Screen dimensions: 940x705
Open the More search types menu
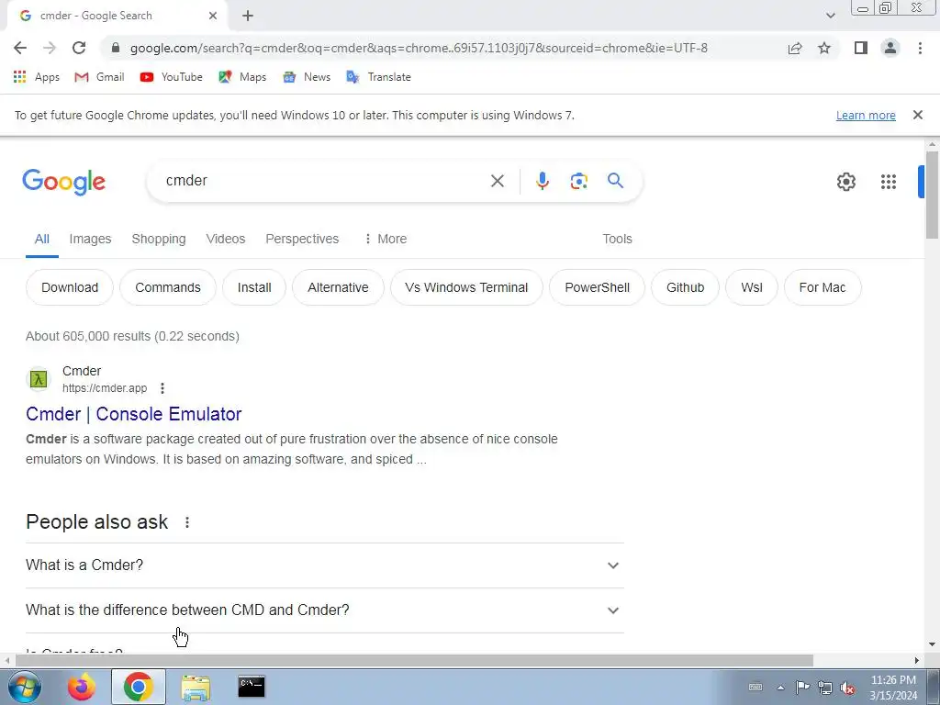click(x=385, y=239)
